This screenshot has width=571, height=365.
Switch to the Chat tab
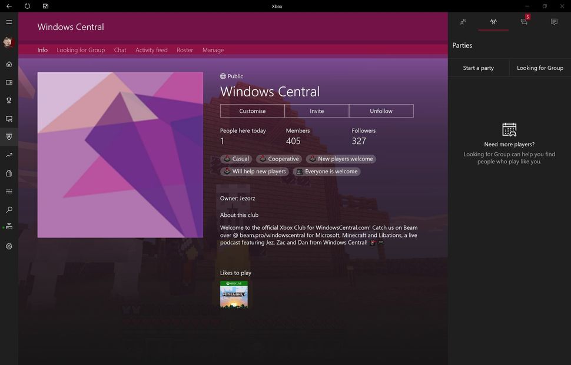pyautogui.click(x=119, y=50)
